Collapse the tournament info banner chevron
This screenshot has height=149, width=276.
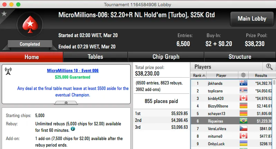[x=66, y=103]
